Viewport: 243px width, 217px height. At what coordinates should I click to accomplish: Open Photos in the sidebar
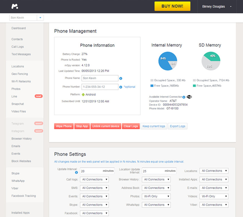(x=16, y=89)
